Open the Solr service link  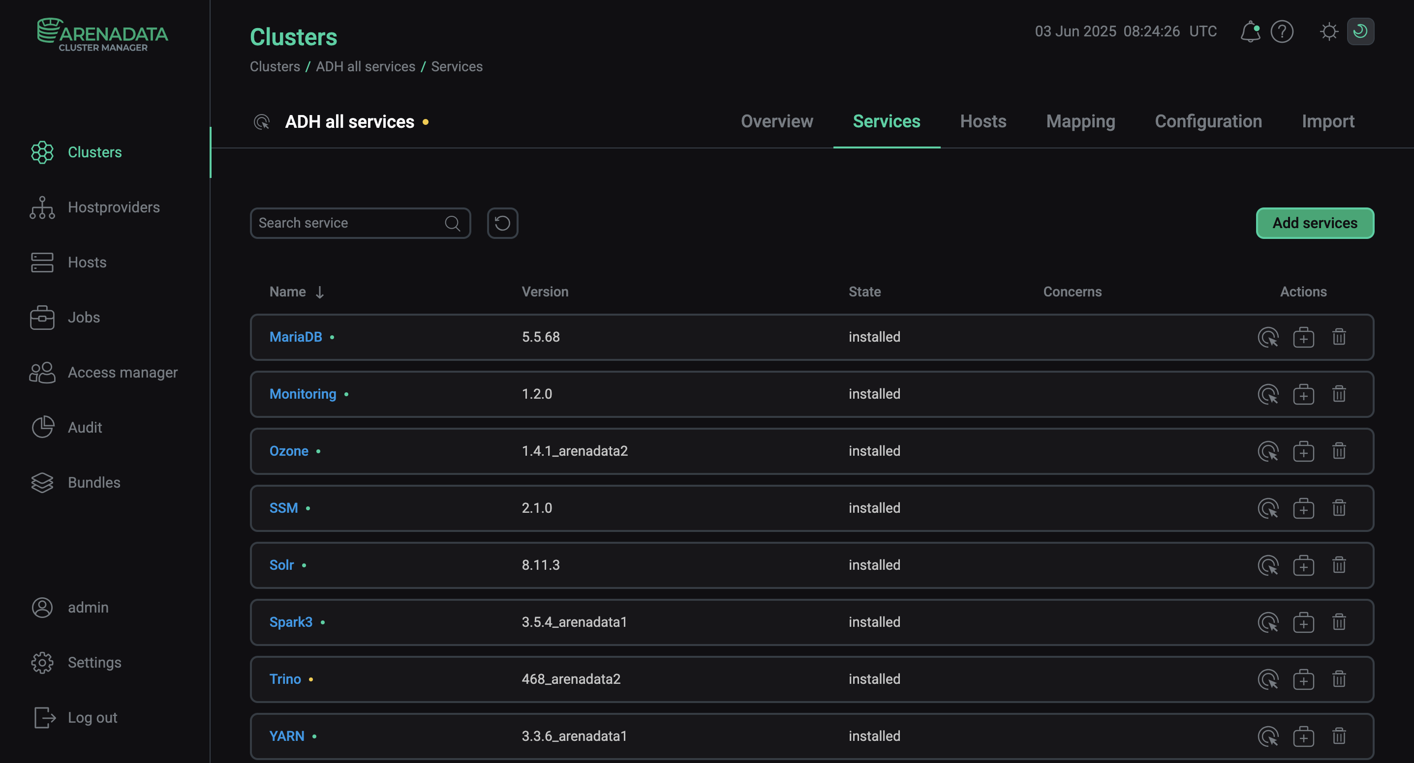pyautogui.click(x=281, y=565)
